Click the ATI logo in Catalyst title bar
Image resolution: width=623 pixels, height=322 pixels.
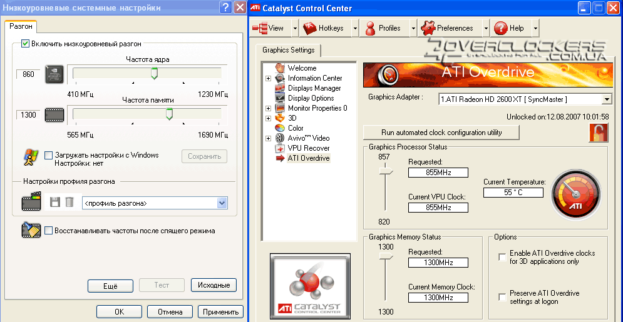(x=254, y=8)
